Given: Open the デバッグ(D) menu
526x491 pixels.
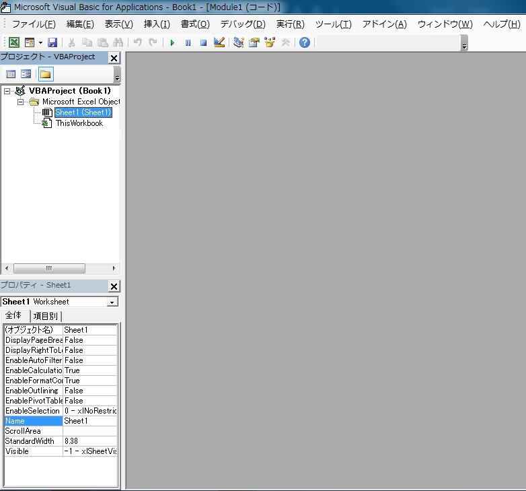Looking at the screenshot, I should [243, 24].
